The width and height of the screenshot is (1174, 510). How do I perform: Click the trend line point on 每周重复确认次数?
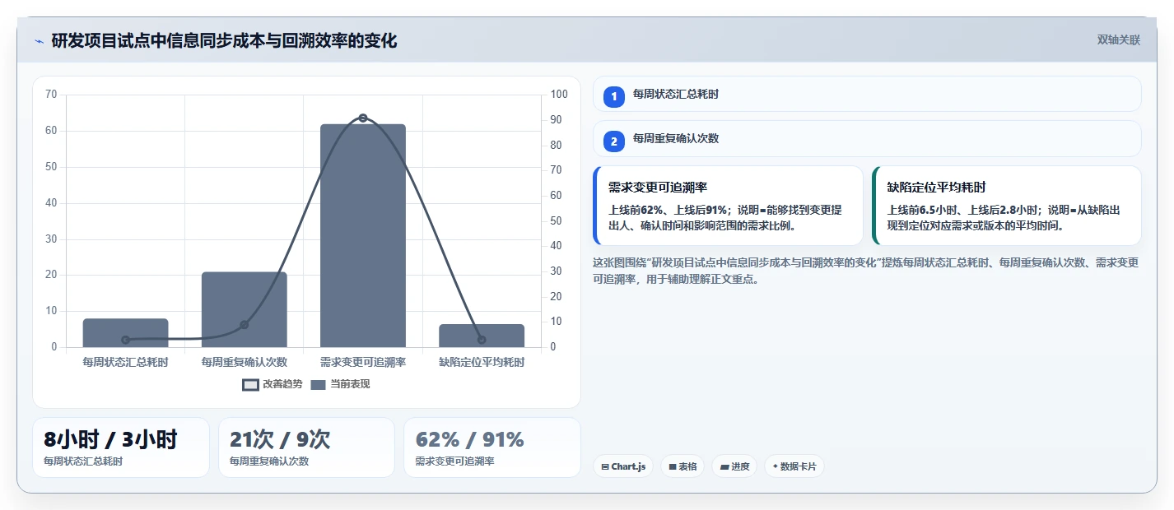[x=245, y=325]
